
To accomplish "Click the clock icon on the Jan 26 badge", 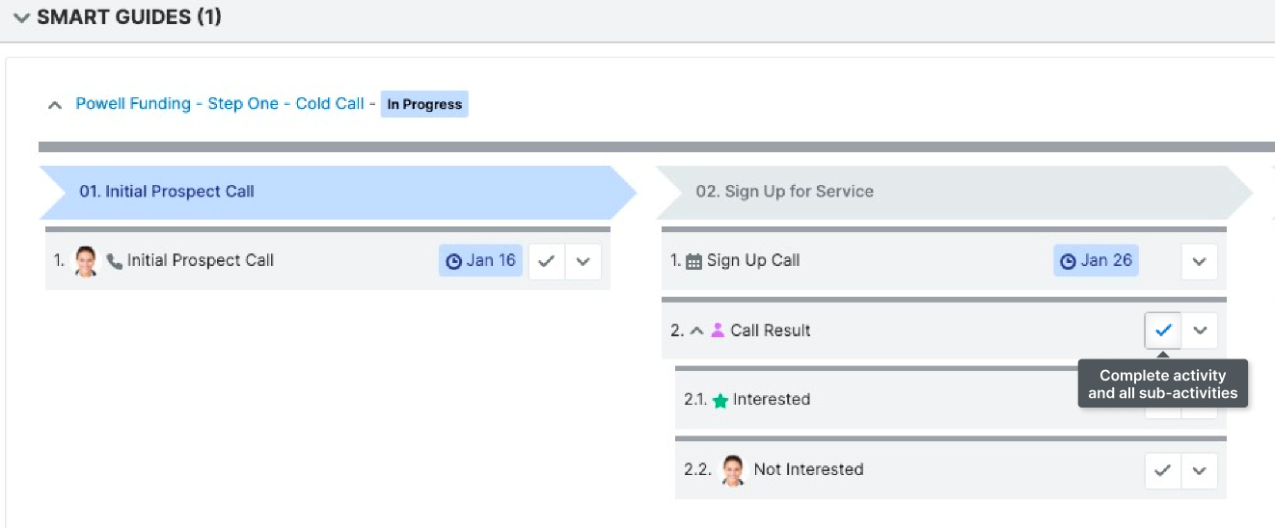I will tap(1068, 261).
